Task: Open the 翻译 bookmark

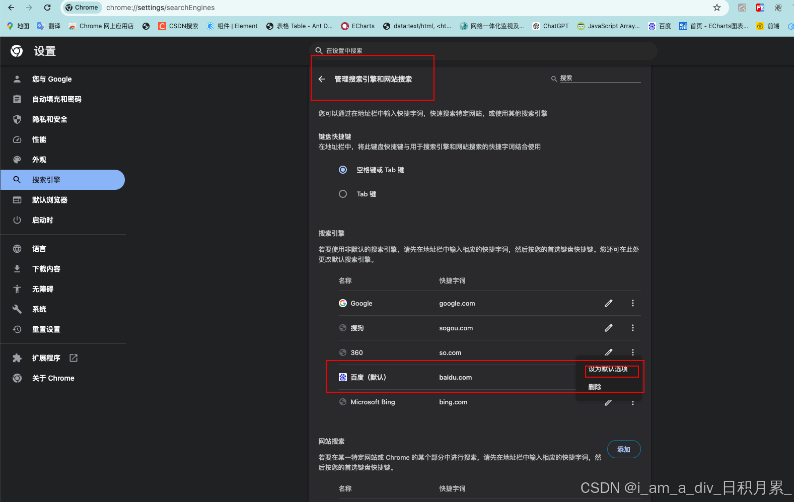Action: pos(49,26)
